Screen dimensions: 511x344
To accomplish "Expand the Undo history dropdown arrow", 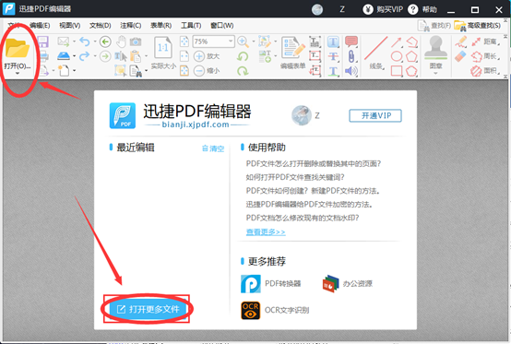I will [x=95, y=42].
